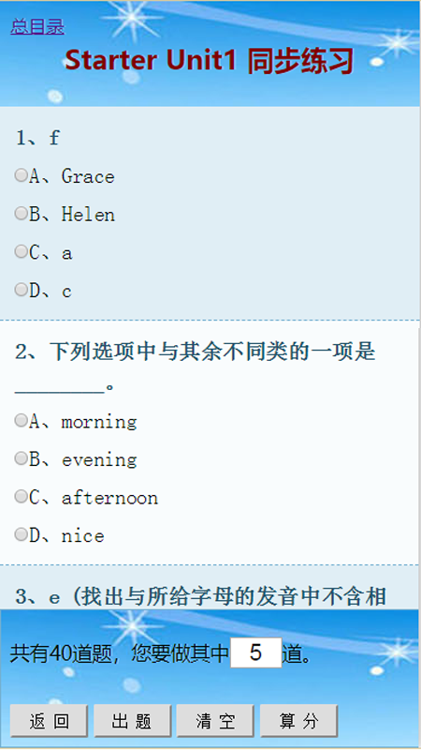Select radio option A Grace
This screenshot has height=750, width=421.
click(x=21, y=175)
